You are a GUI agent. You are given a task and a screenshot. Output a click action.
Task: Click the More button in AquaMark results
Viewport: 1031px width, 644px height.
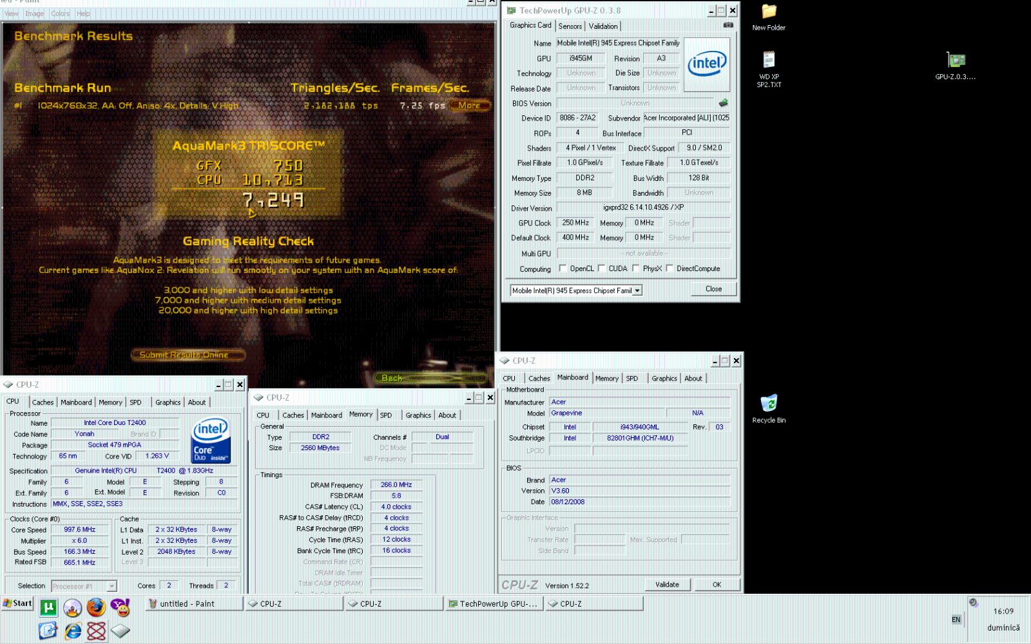click(470, 106)
